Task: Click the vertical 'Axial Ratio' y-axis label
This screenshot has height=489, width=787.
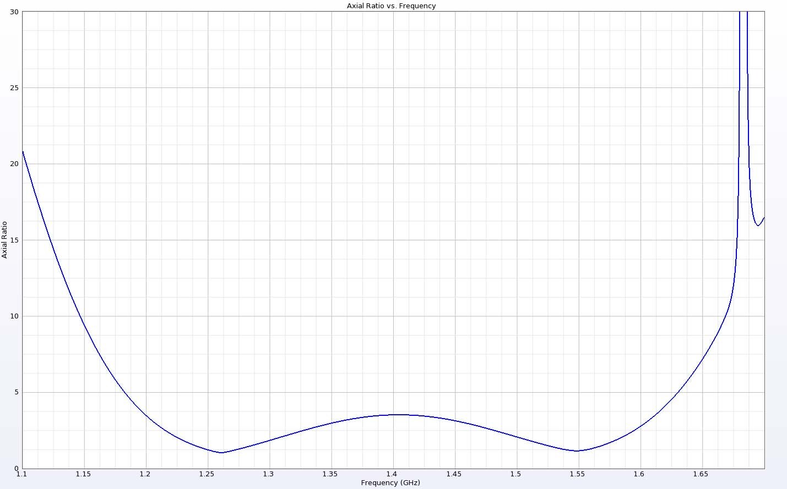Action: click(4, 240)
